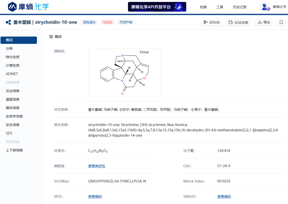288x204 pixels.
Task: Switch to 安全信息 sidebar section
Action: (13, 125)
